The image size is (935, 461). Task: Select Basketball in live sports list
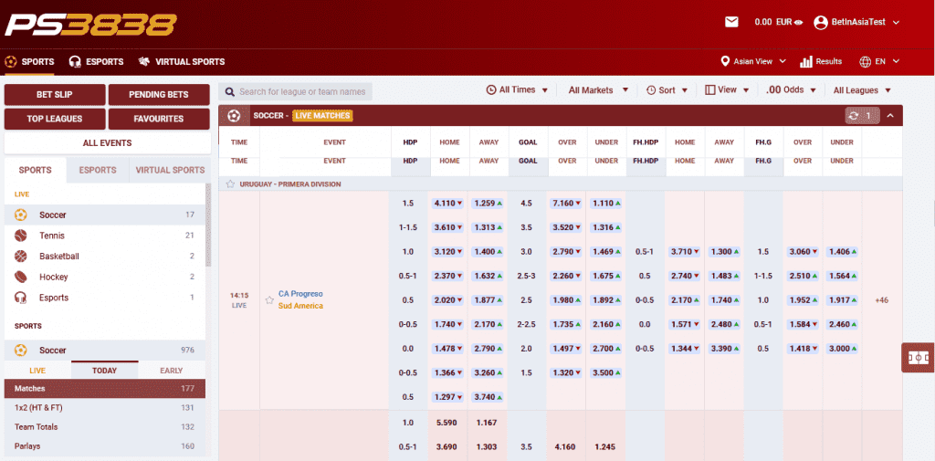[x=59, y=257]
